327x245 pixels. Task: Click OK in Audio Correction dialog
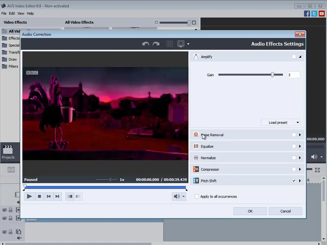[x=250, y=211]
